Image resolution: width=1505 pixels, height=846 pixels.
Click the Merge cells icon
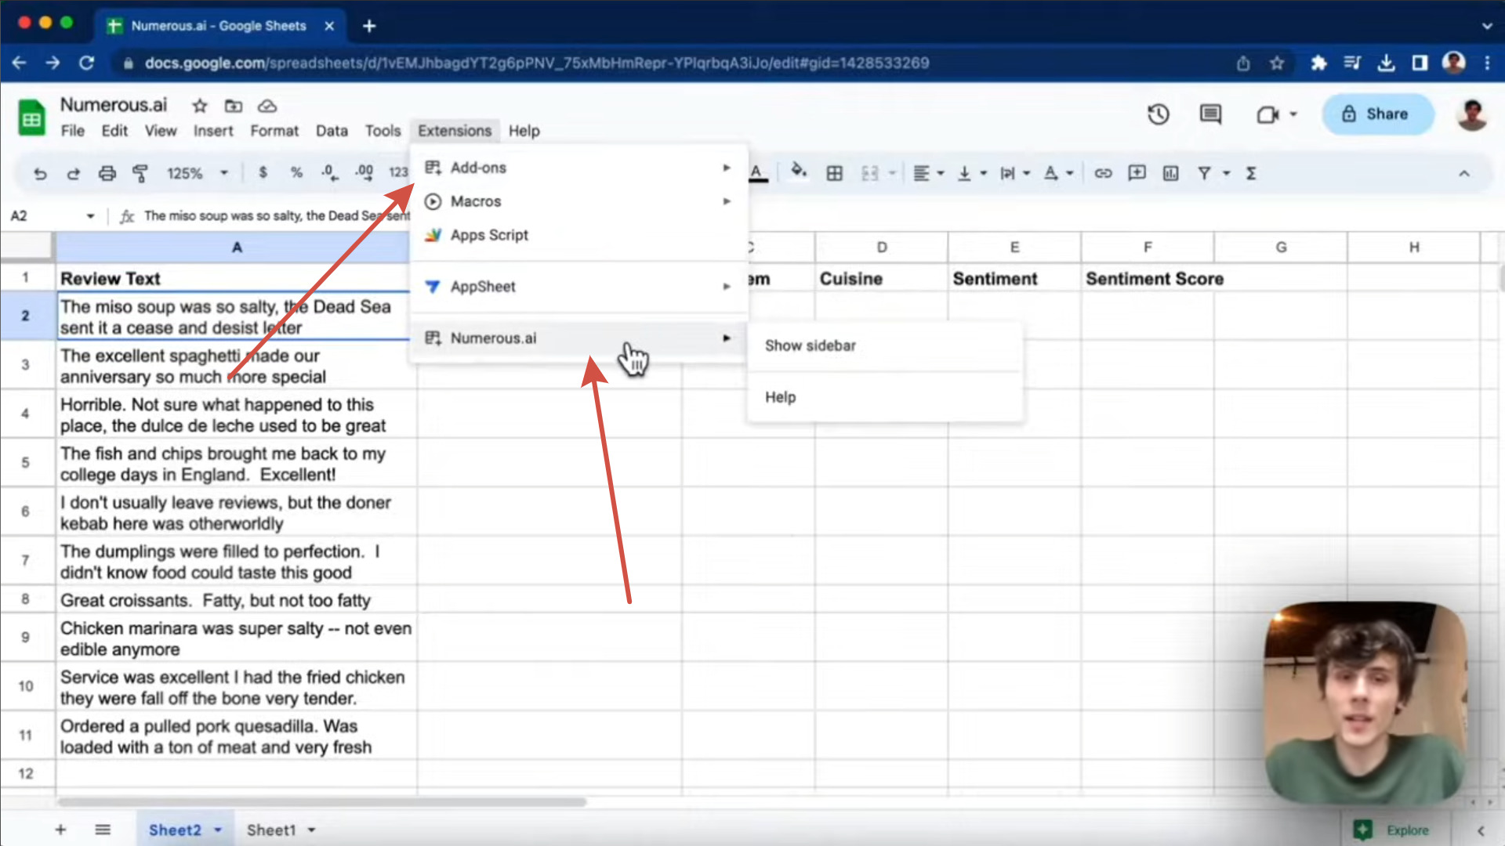click(870, 173)
